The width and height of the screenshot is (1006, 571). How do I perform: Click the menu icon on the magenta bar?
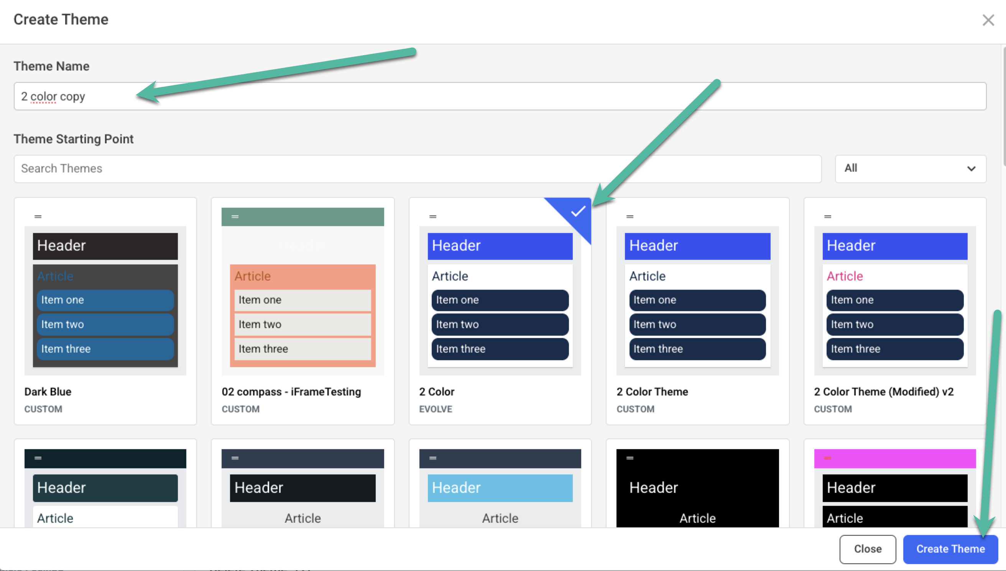click(x=828, y=458)
